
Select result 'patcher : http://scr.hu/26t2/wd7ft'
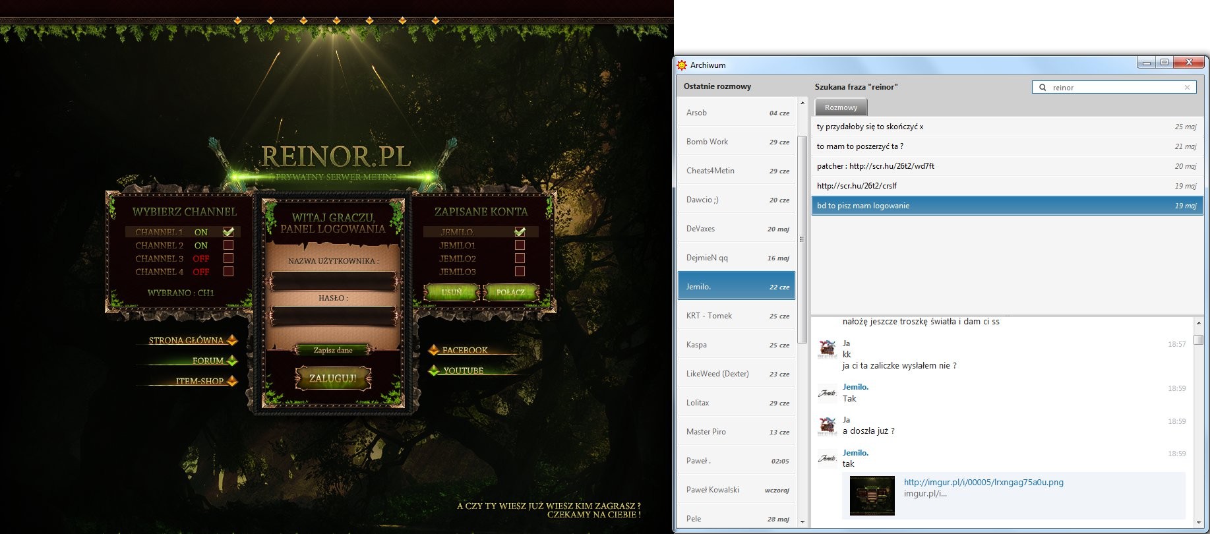pyautogui.click(x=1007, y=166)
